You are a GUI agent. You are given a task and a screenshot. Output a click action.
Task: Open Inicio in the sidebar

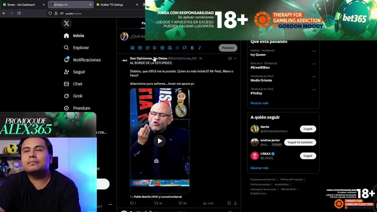coord(74,36)
